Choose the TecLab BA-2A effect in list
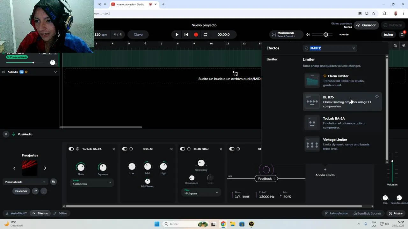 (x=342, y=123)
